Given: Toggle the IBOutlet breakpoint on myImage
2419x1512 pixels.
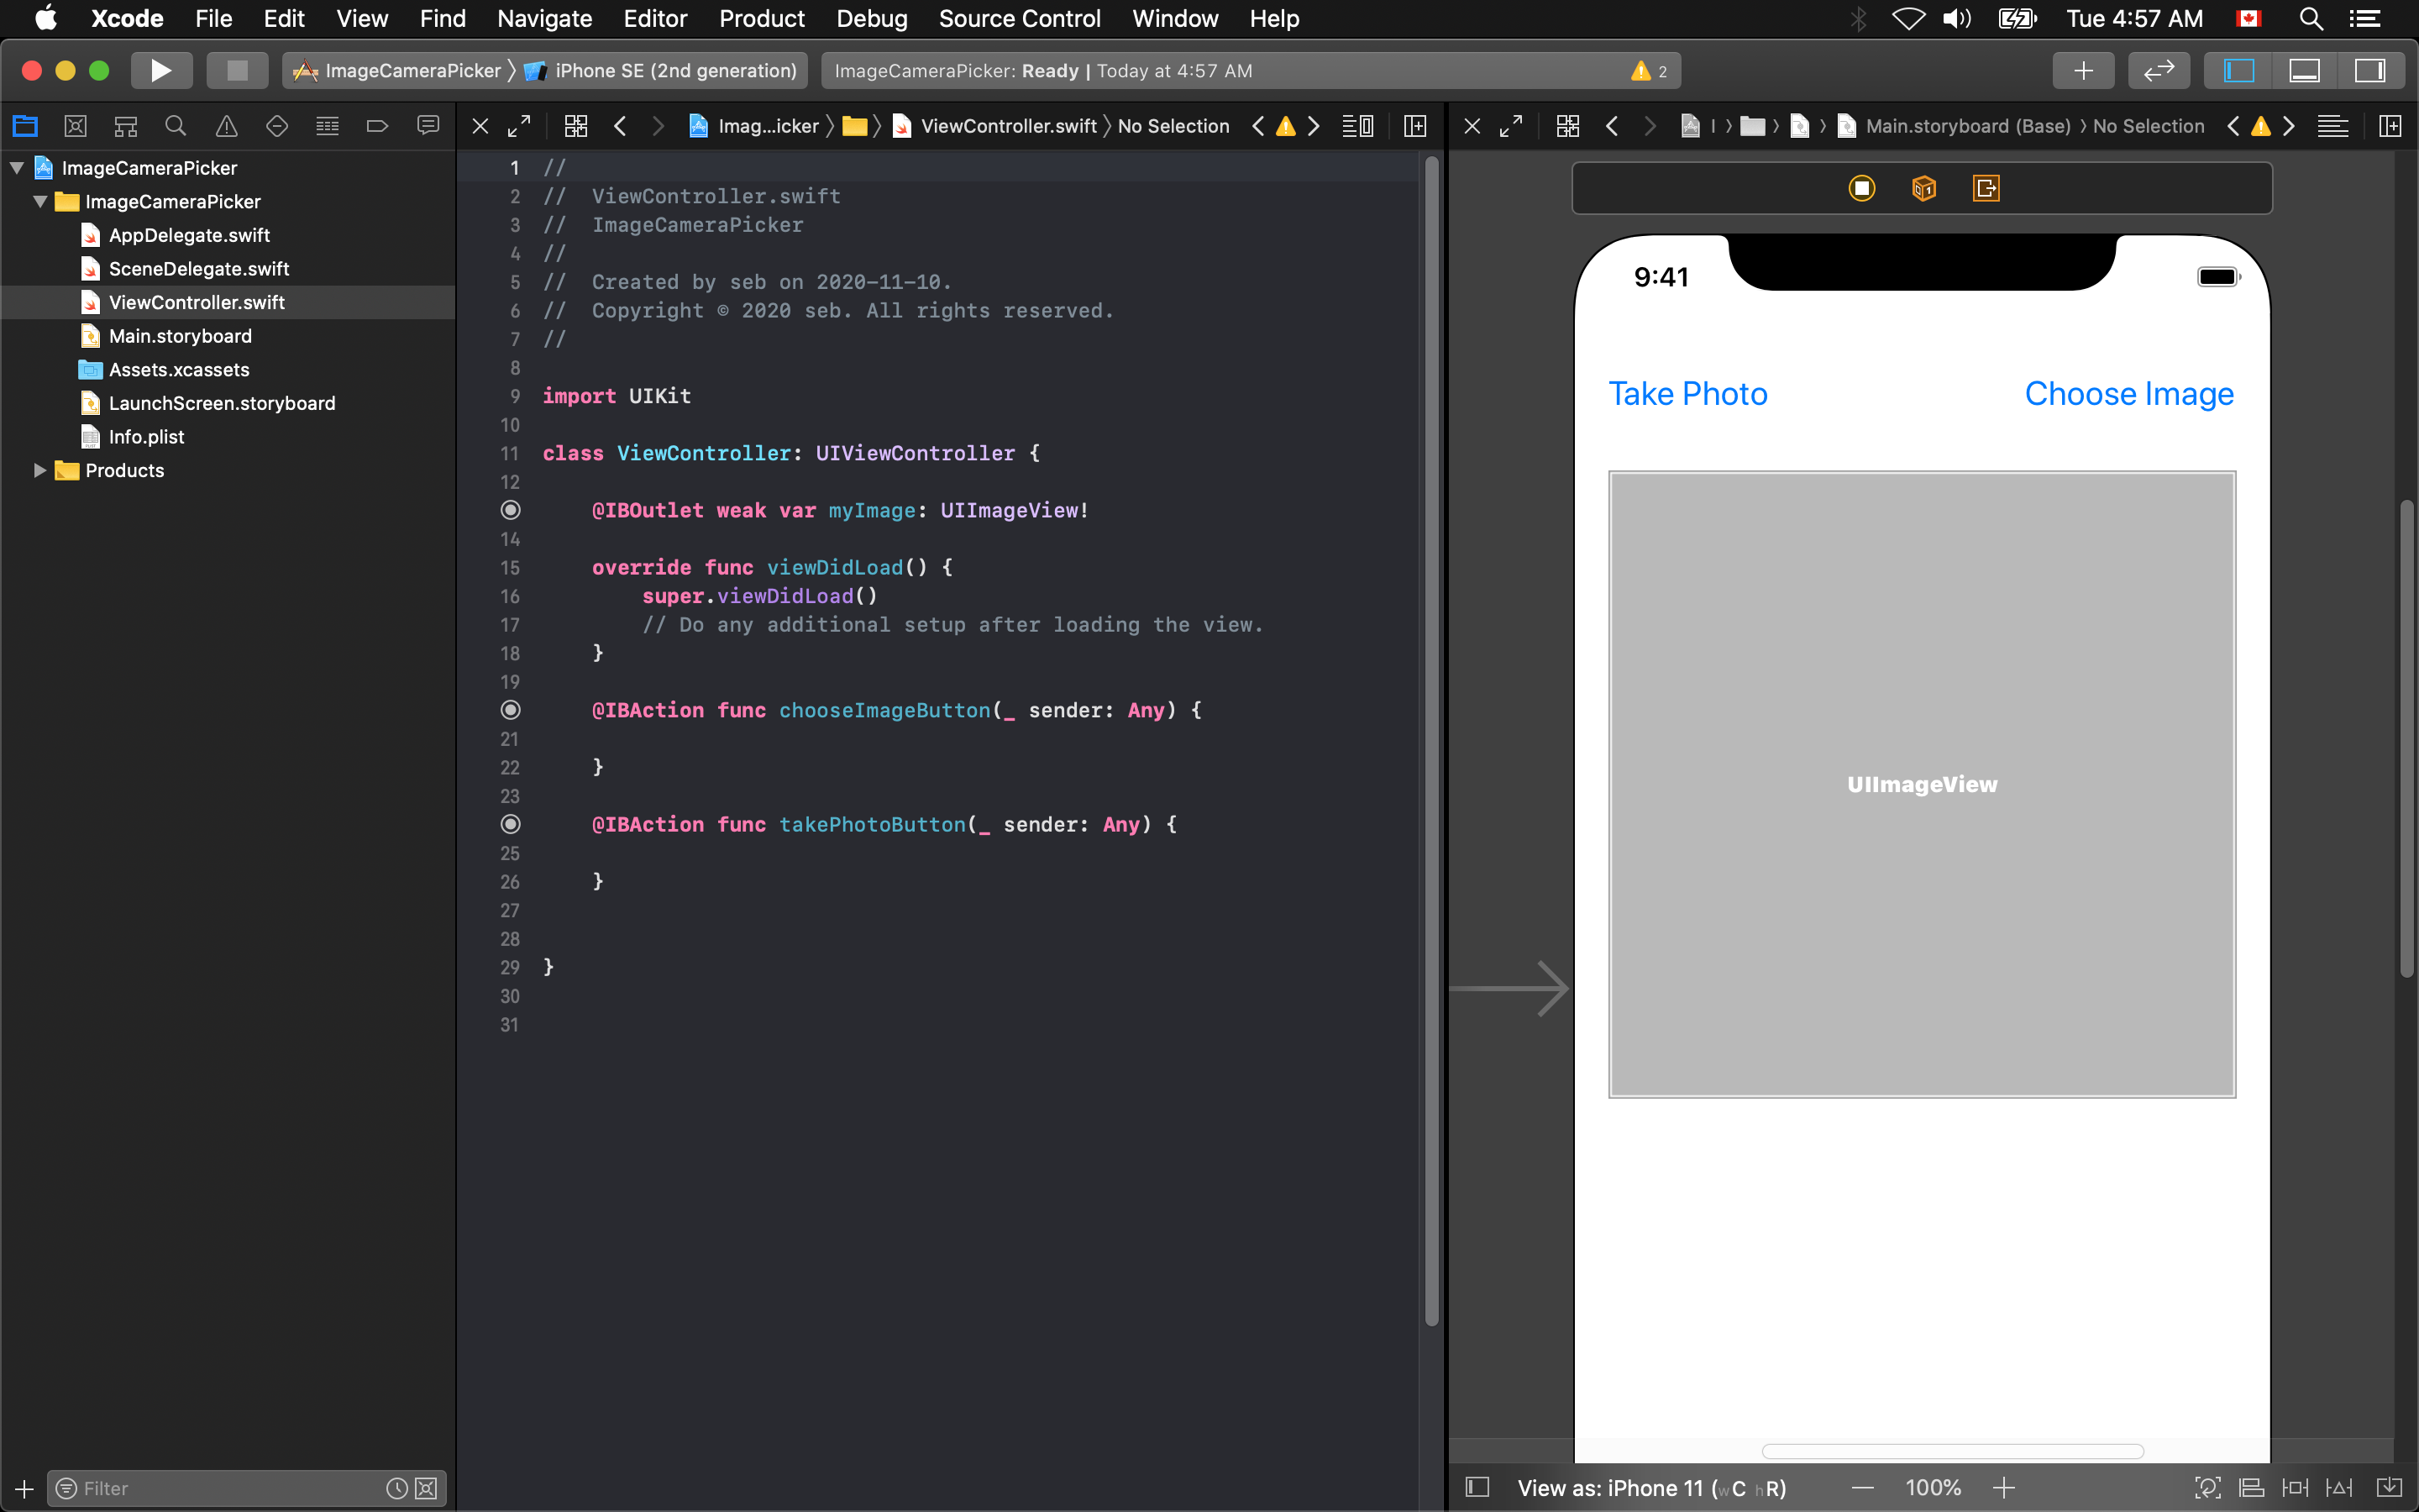Looking at the screenshot, I should pyautogui.click(x=511, y=511).
